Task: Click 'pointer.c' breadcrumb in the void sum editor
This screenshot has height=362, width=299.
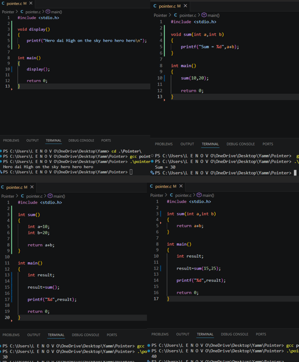Action: 188,15
